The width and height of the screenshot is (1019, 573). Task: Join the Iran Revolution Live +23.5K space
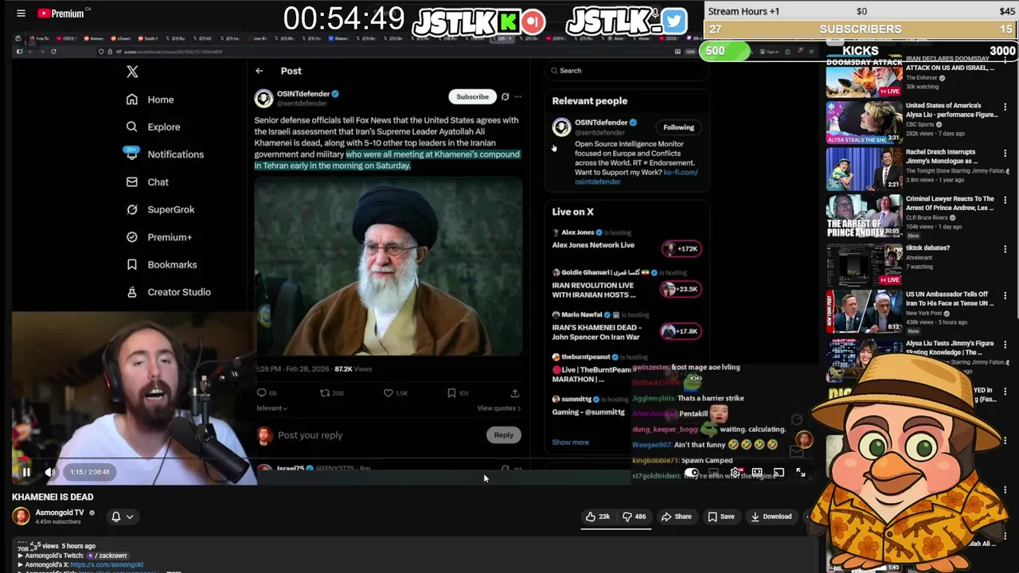[x=681, y=290]
